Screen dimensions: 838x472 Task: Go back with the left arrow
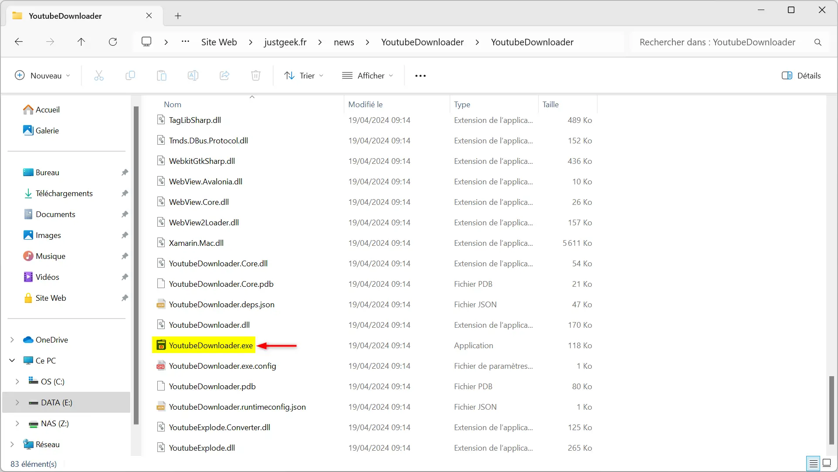tap(19, 42)
